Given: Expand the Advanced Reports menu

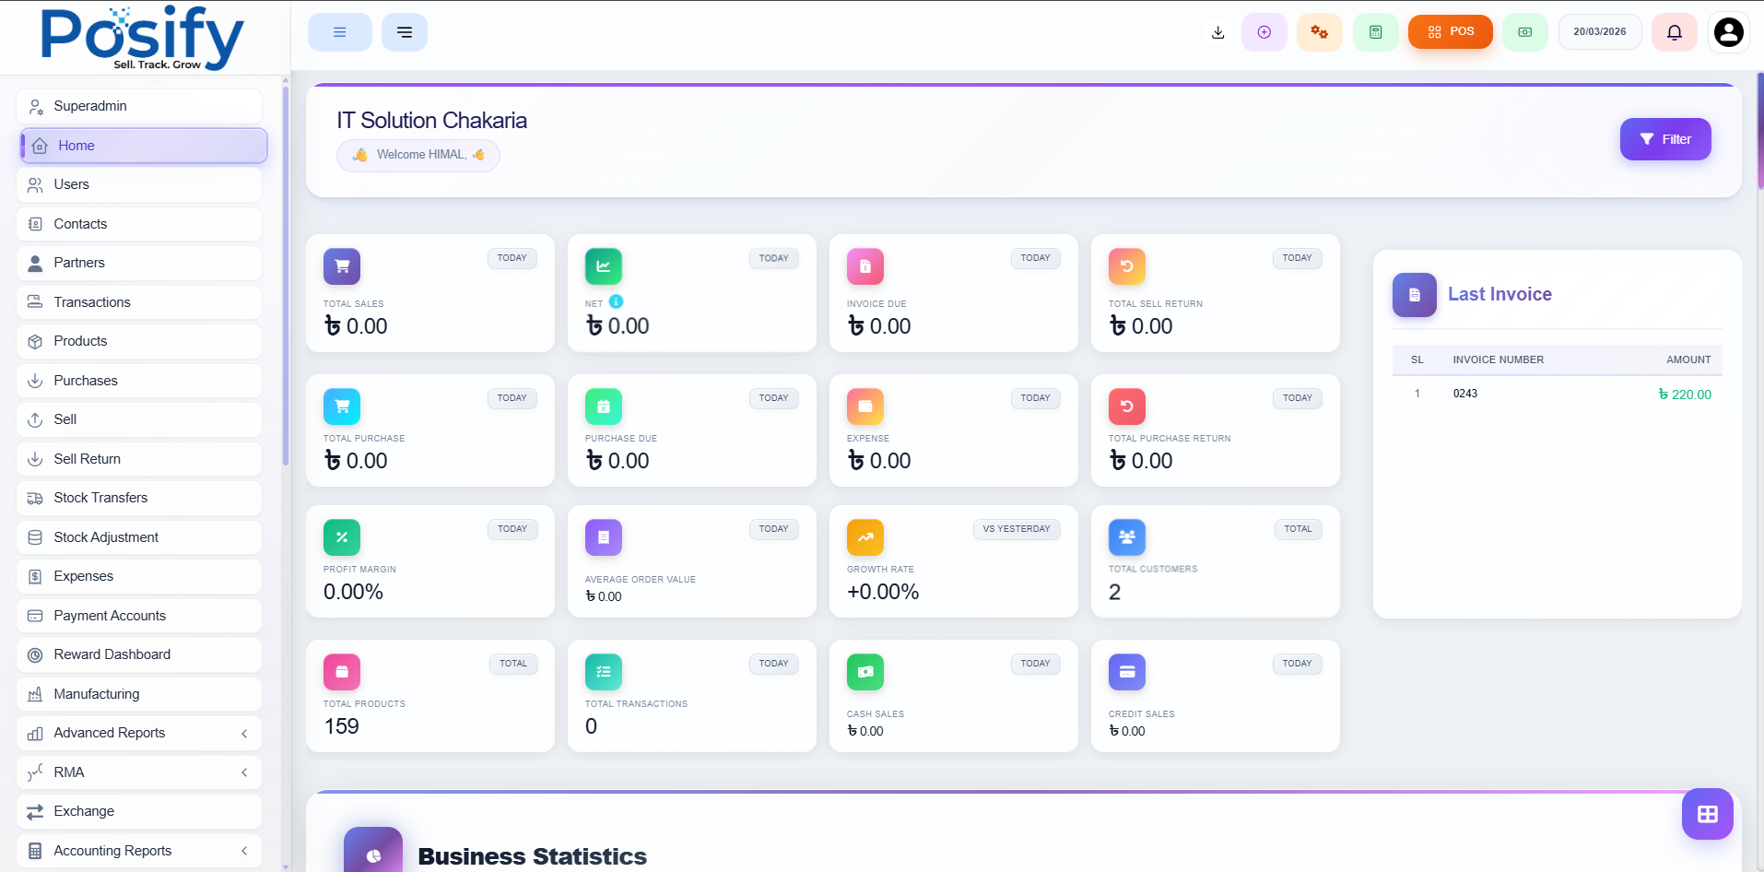Looking at the screenshot, I should 138,733.
